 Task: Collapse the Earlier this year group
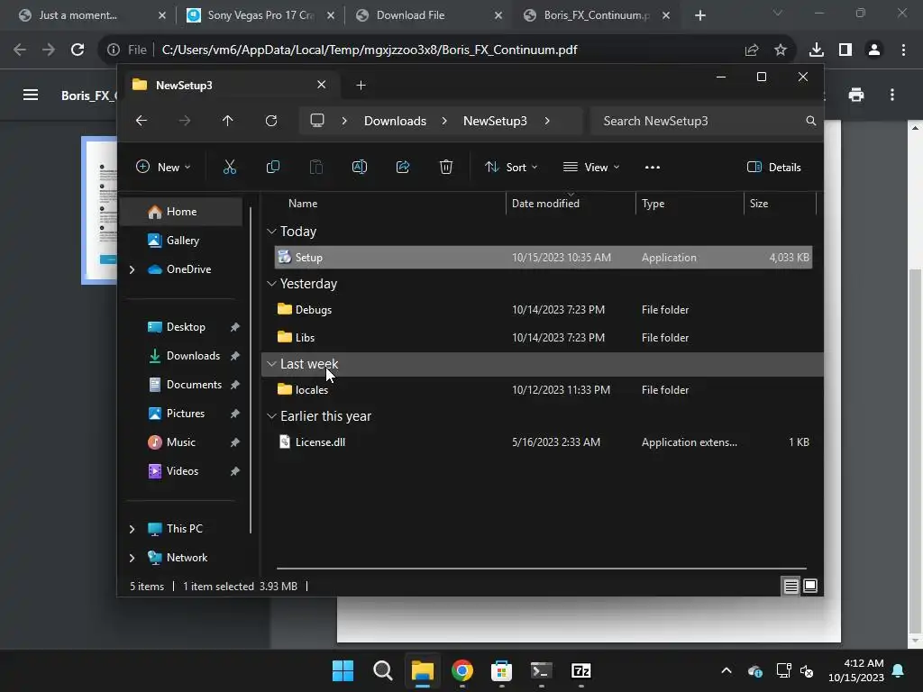click(x=271, y=416)
